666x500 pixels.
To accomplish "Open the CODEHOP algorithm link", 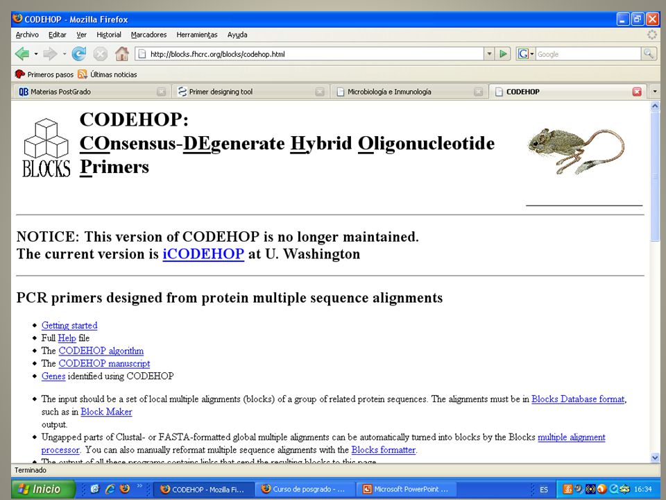I will coord(101,351).
